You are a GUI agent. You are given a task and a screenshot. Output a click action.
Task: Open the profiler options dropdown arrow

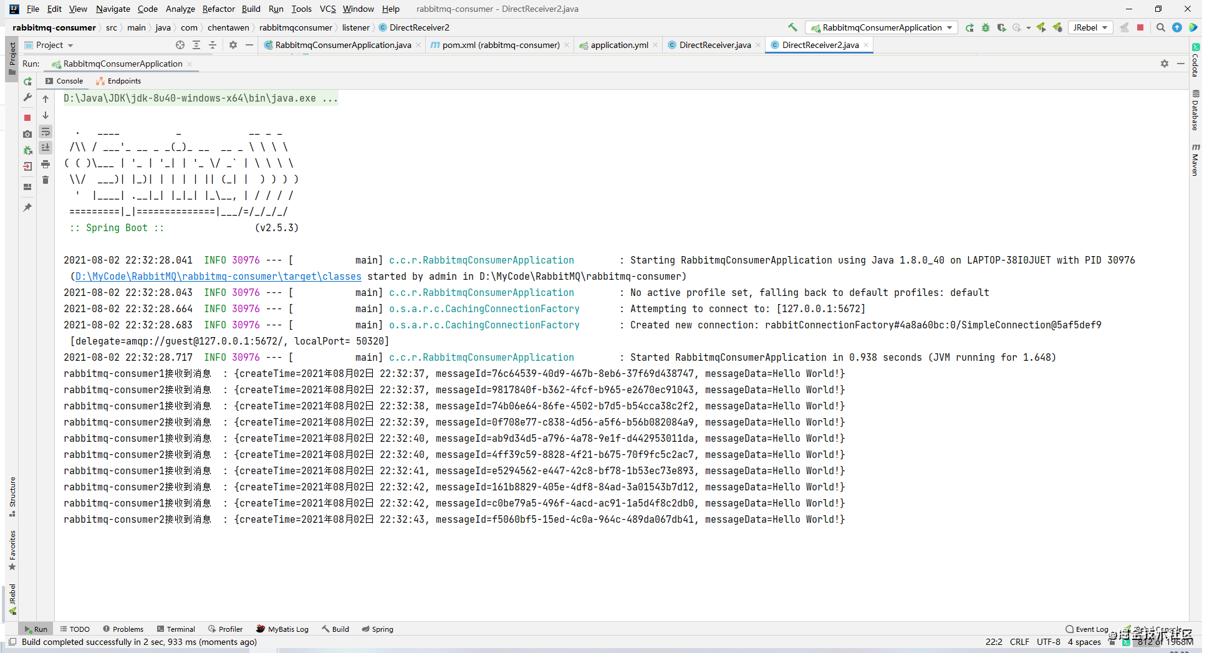tap(1028, 27)
